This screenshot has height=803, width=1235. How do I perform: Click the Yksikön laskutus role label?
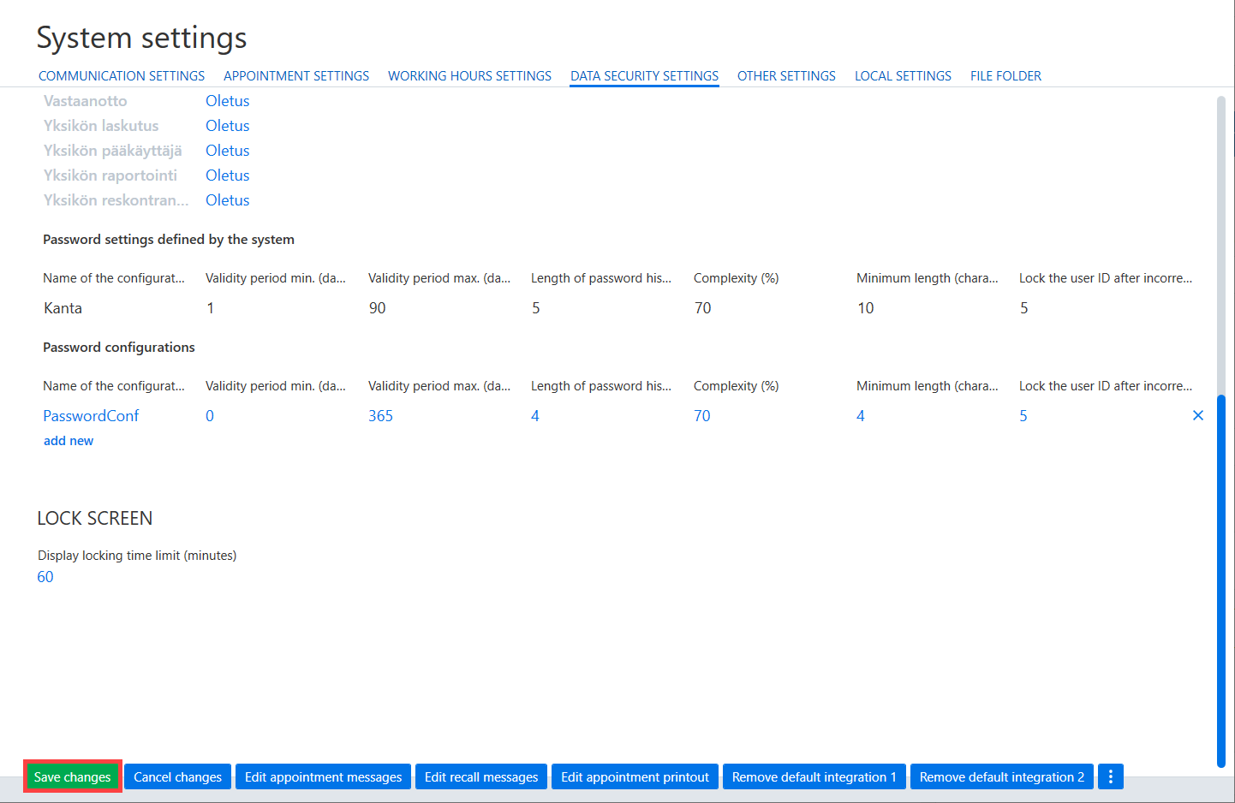pyautogui.click(x=101, y=126)
